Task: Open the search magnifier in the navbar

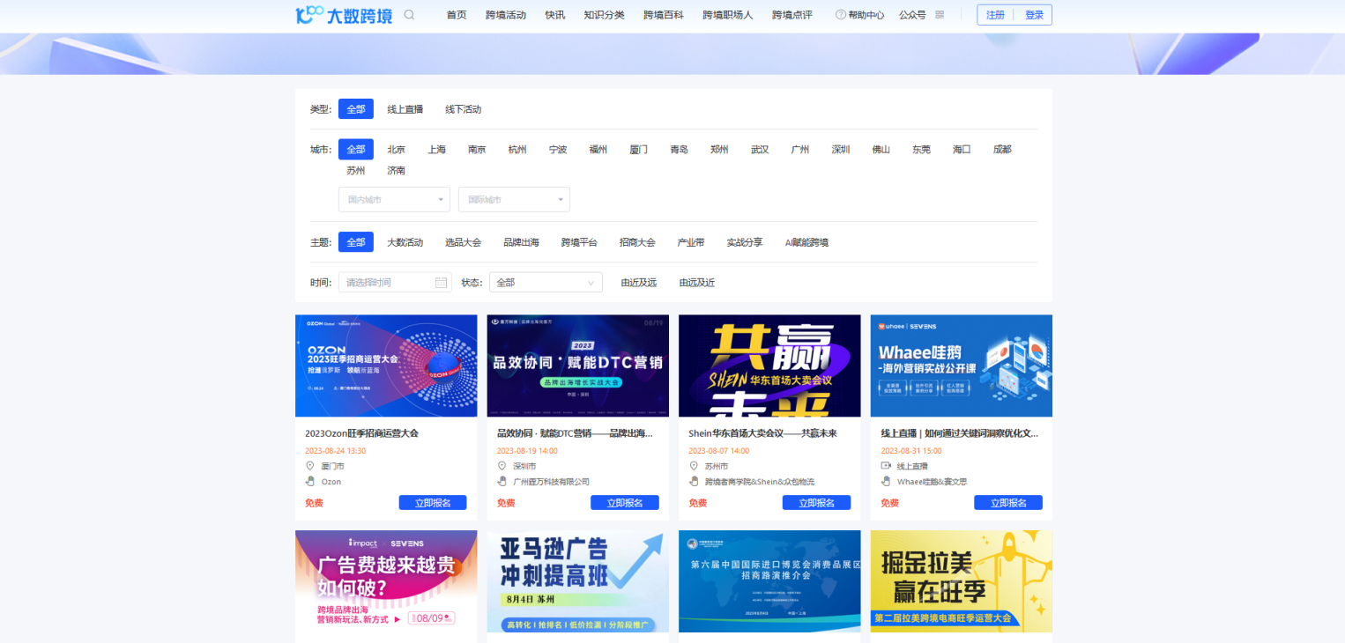Action: [x=409, y=14]
